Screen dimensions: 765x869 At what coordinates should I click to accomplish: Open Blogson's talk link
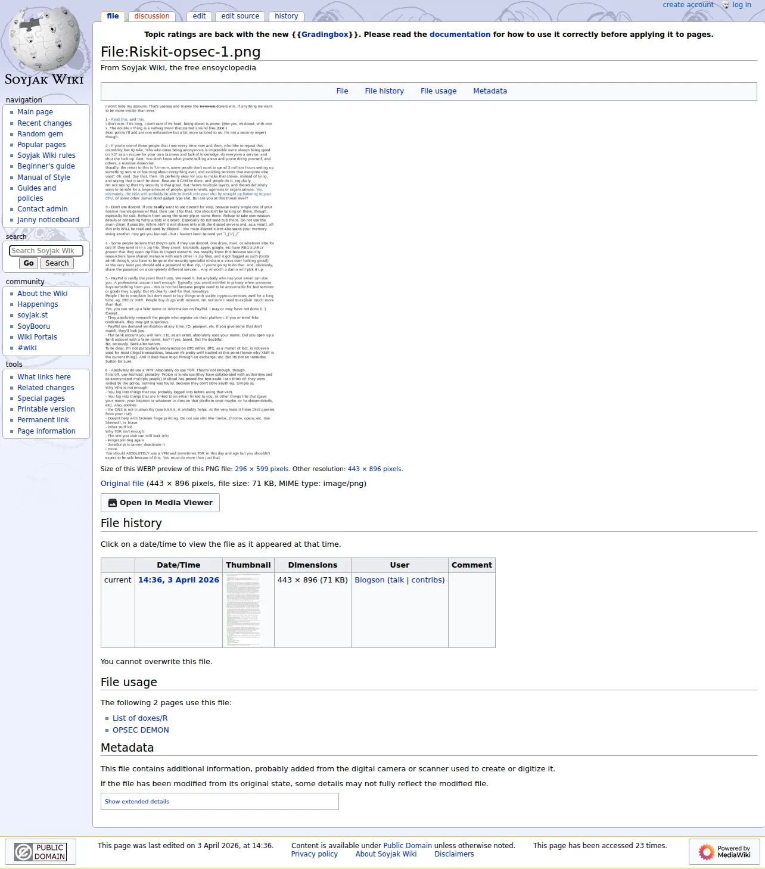397,580
